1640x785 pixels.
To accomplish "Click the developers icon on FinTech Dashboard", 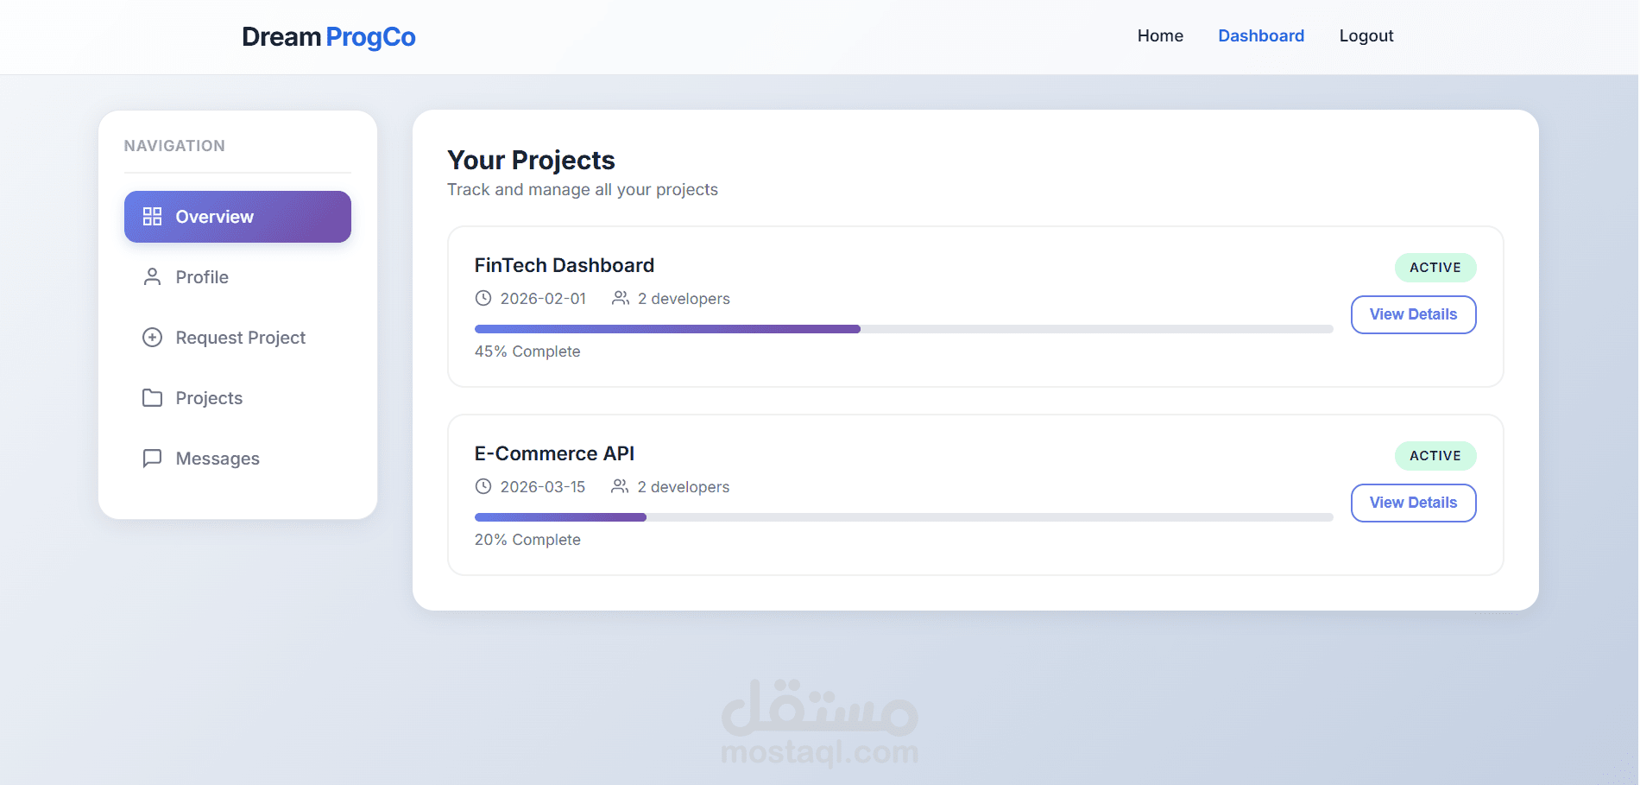I will coord(620,298).
